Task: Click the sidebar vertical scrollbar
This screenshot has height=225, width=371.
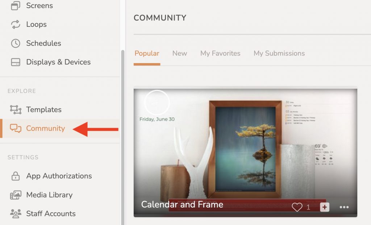Action: pyautogui.click(x=122, y=137)
